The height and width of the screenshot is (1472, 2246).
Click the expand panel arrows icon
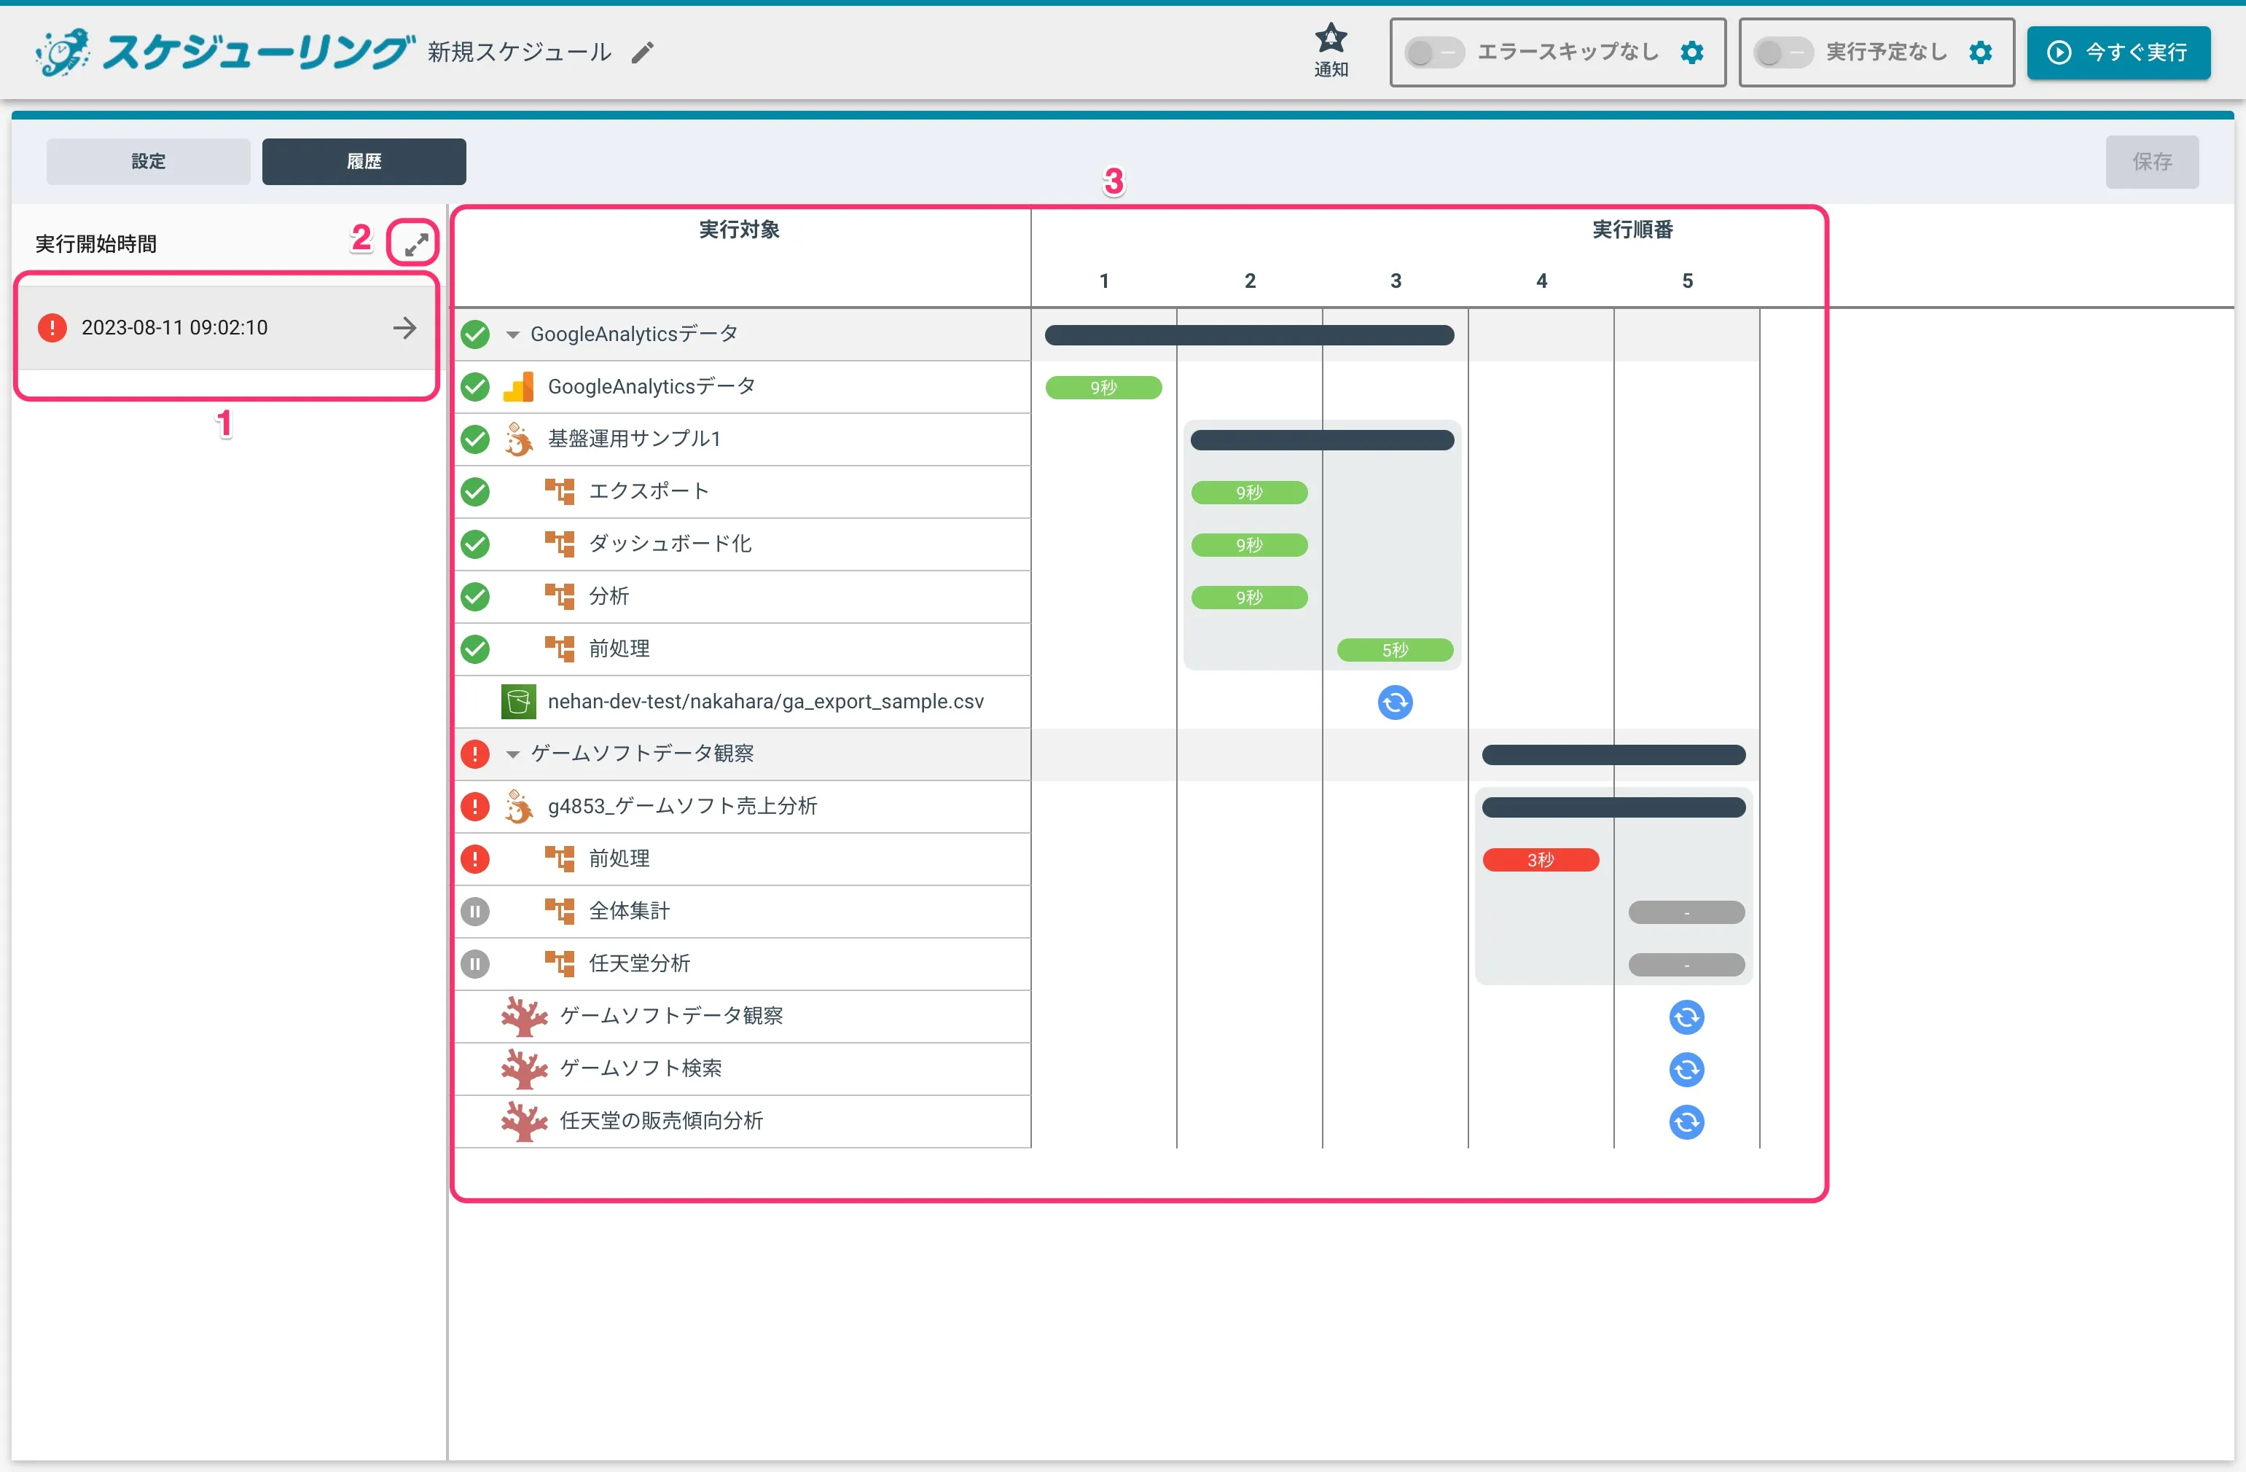[416, 244]
